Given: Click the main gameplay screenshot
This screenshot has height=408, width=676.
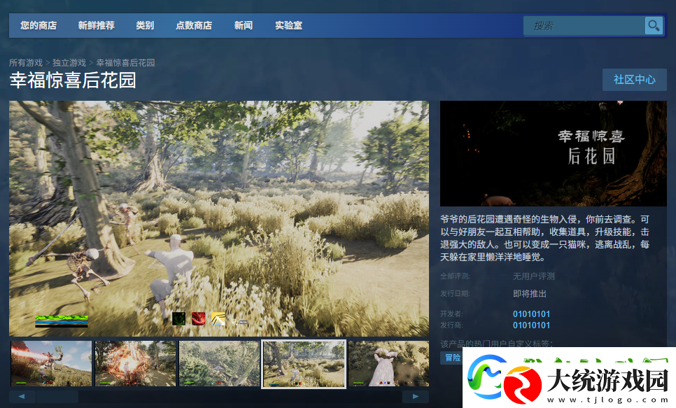Looking at the screenshot, I should (219, 218).
